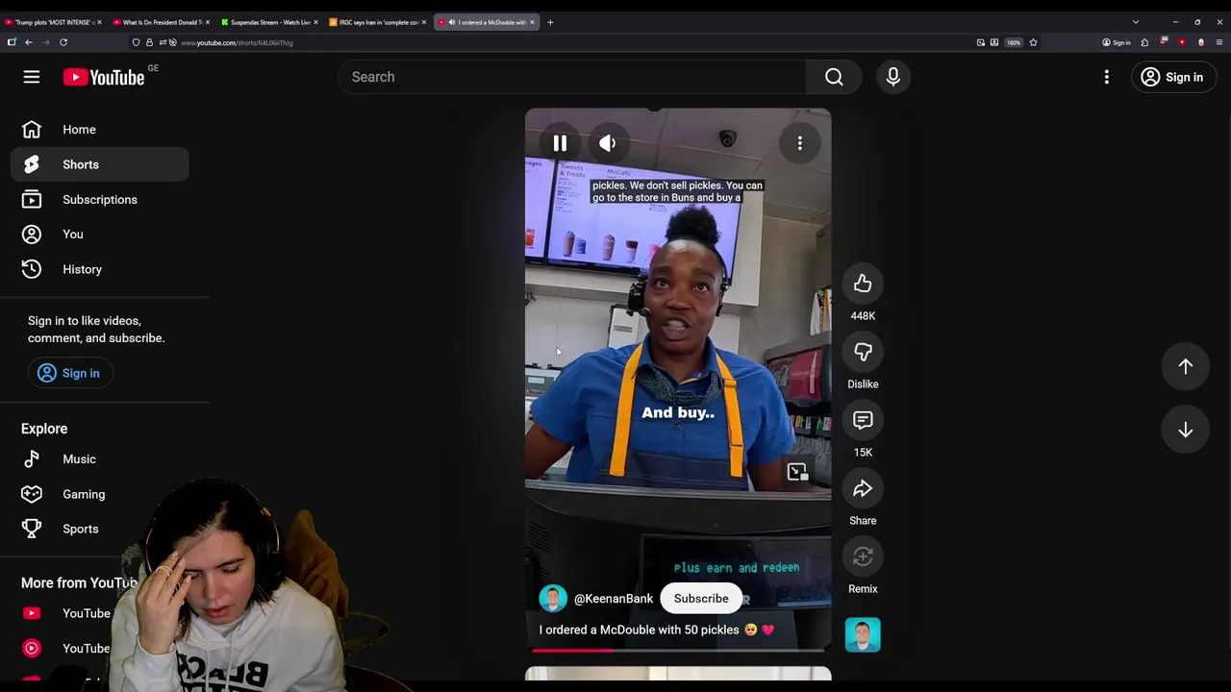Select Shorts in sidebar
The height and width of the screenshot is (692, 1231).
(x=100, y=164)
